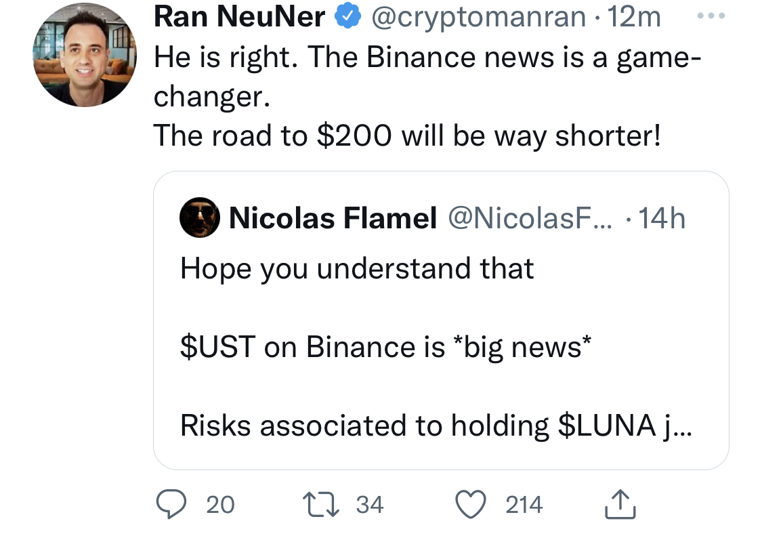Open the quoted tweet text 'Hope you understand that'
The width and height of the screenshot is (762, 540).
(357, 268)
